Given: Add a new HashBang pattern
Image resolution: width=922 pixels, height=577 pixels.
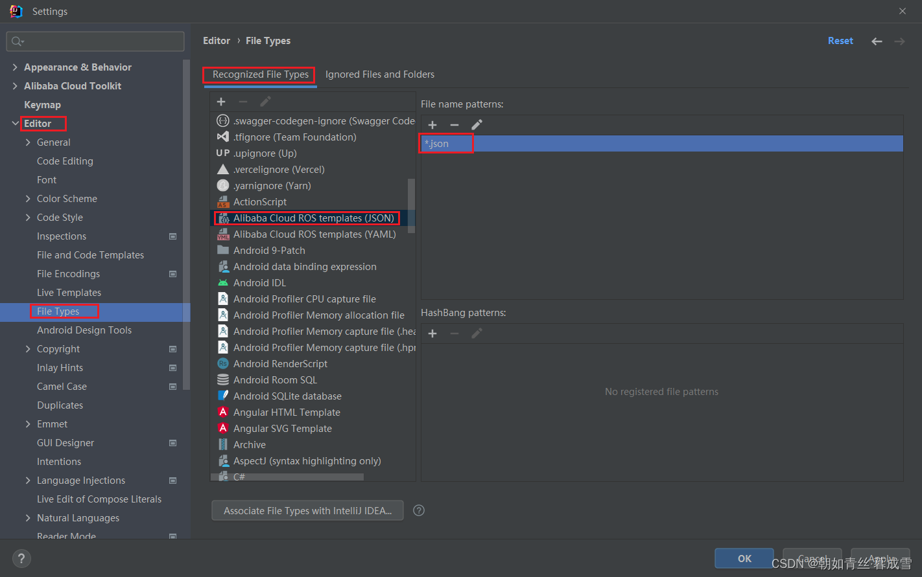Looking at the screenshot, I should (x=432, y=334).
